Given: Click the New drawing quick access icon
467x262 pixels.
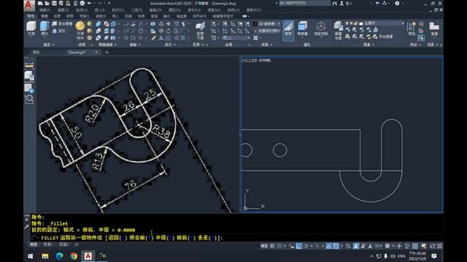Looking at the screenshot, I should click(x=40, y=3).
